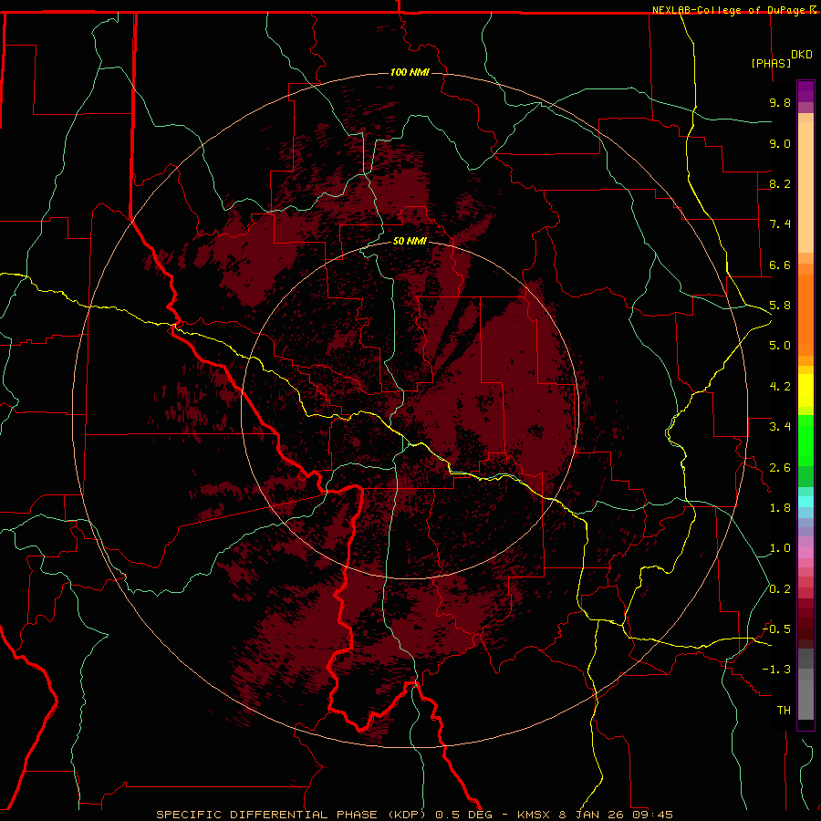This screenshot has height=821, width=821.
Task: Click the 6.6 value on the color scale
Action: 780,265
